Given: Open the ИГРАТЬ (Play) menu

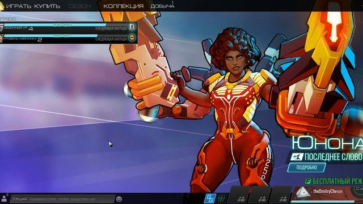Looking at the screenshot, I should pos(19,6).
